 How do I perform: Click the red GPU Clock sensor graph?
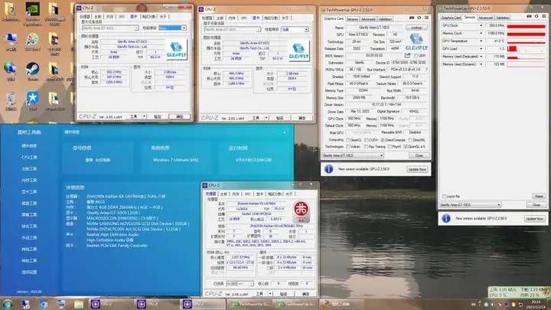pyautogui.click(x=526, y=26)
